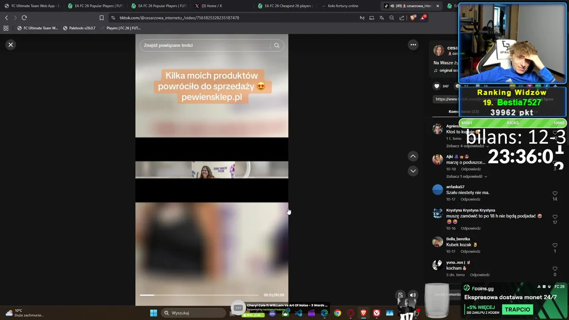Switch to 'Koło fortuny online' tab
Viewport: 569px width, 320px height.
pyautogui.click(x=349, y=6)
